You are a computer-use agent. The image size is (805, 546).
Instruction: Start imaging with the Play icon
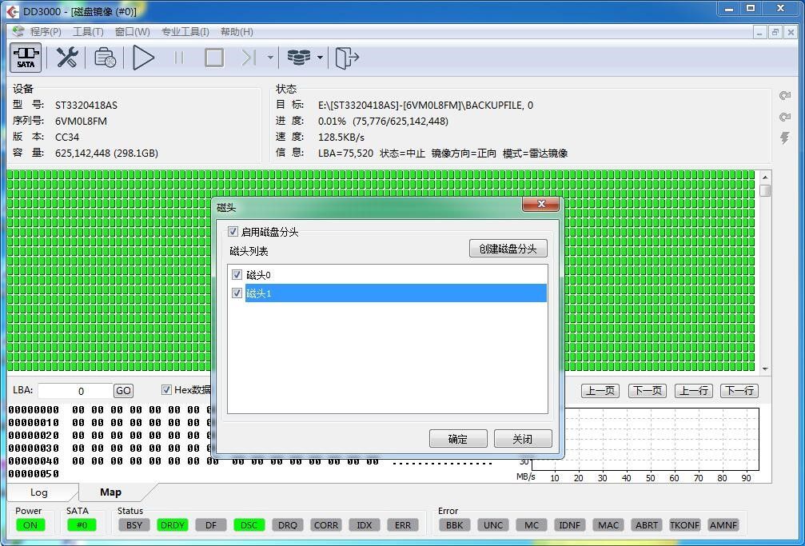coord(143,57)
